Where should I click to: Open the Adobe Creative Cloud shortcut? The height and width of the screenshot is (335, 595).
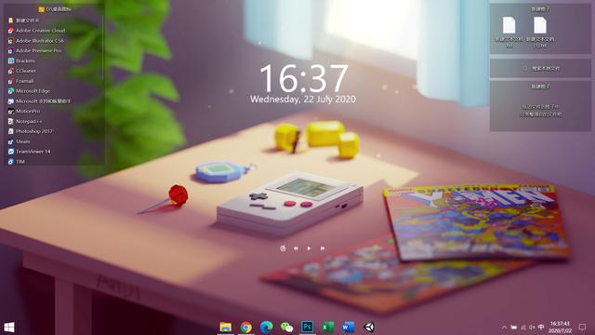point(37,31)
